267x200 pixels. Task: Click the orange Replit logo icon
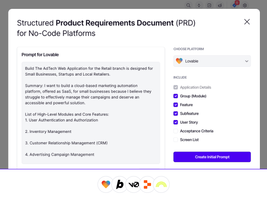pyautogui.click(x=147, y=184)
